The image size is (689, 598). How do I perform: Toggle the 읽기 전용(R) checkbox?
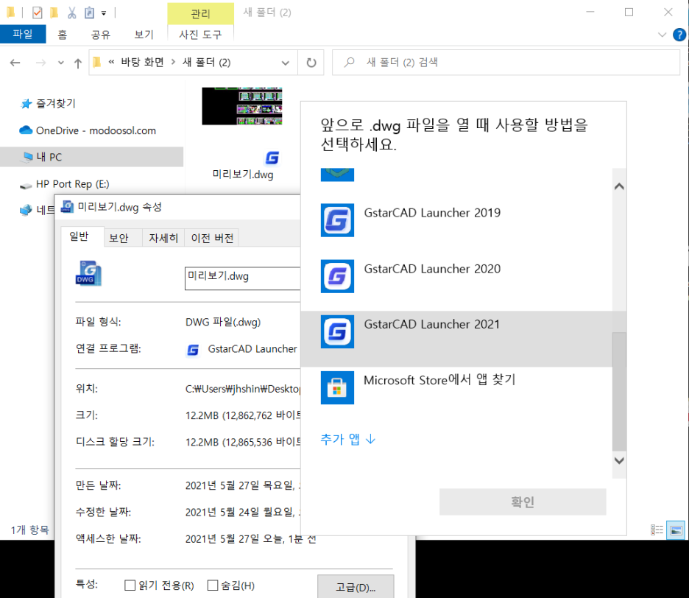[x=130, y=585]
